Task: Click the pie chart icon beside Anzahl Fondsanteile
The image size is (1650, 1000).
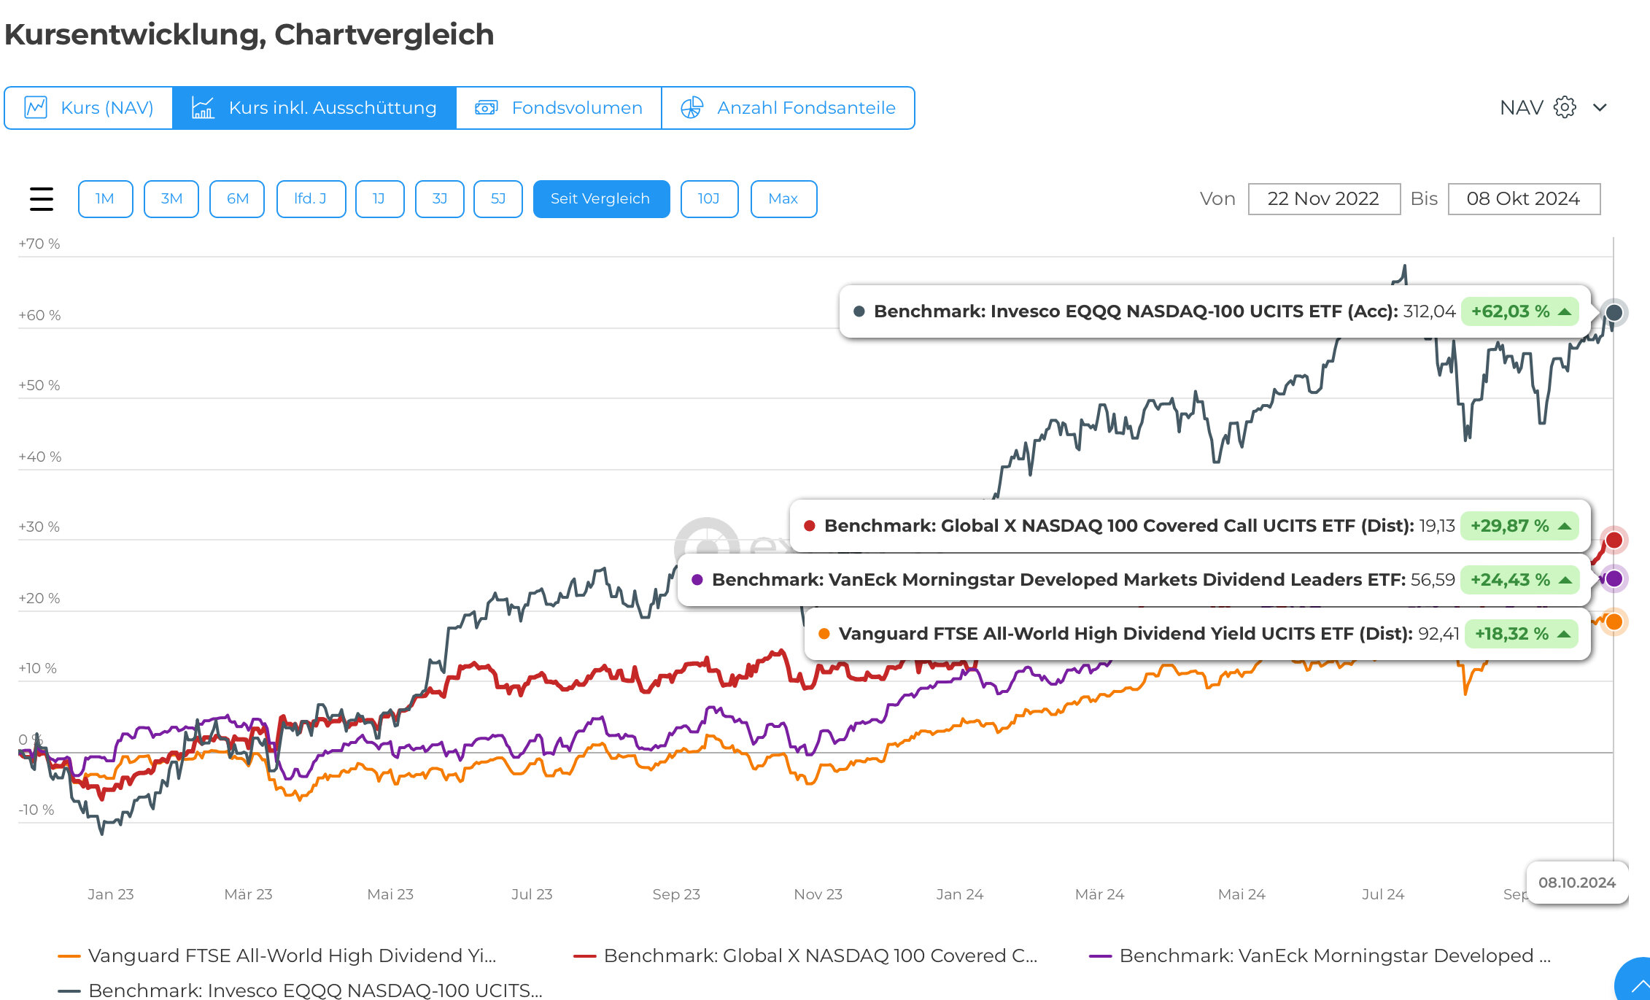Action: (x=692, y=108)
